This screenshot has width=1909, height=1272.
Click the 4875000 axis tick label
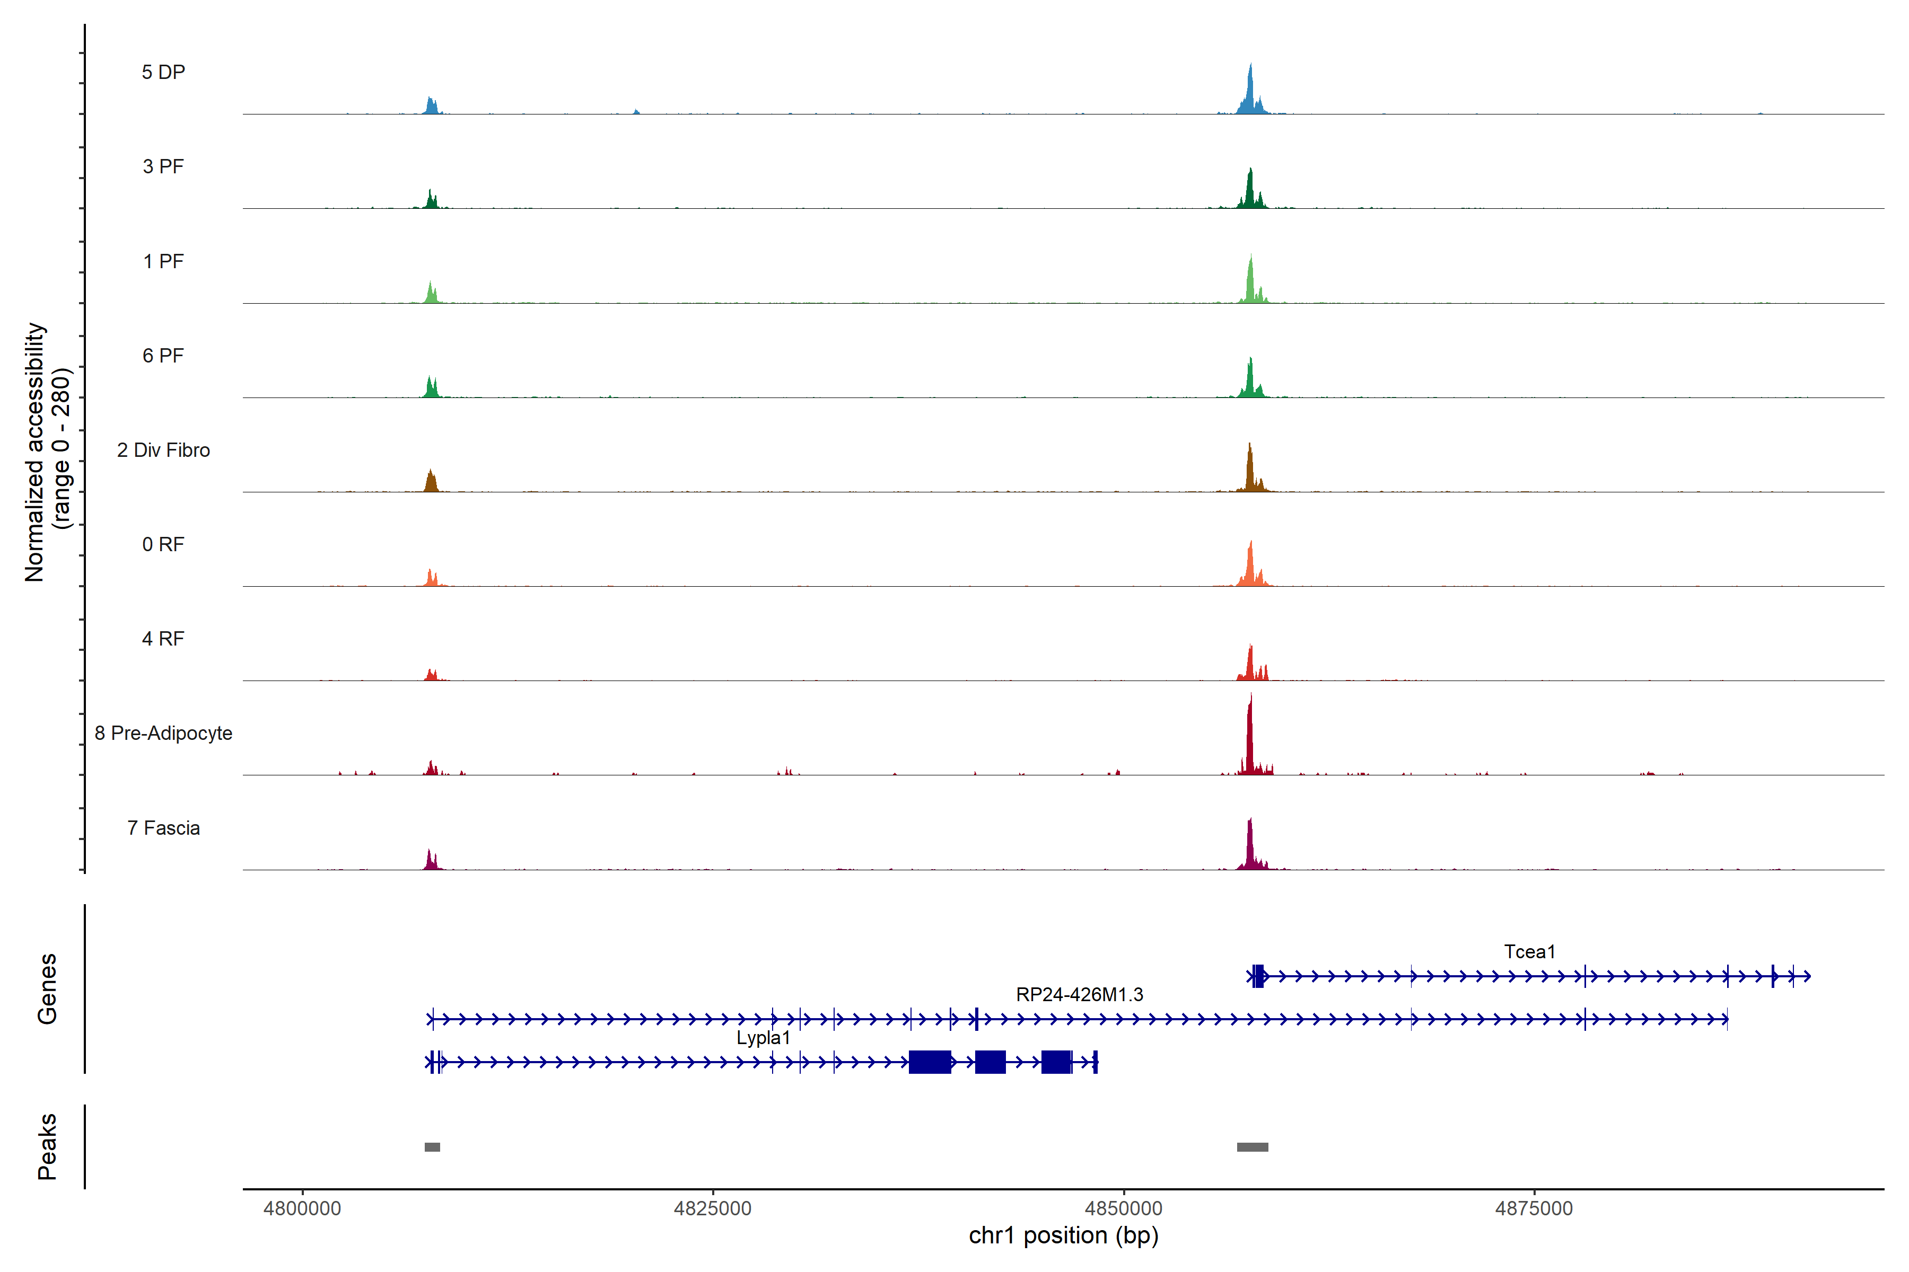click(1533, 1208)
